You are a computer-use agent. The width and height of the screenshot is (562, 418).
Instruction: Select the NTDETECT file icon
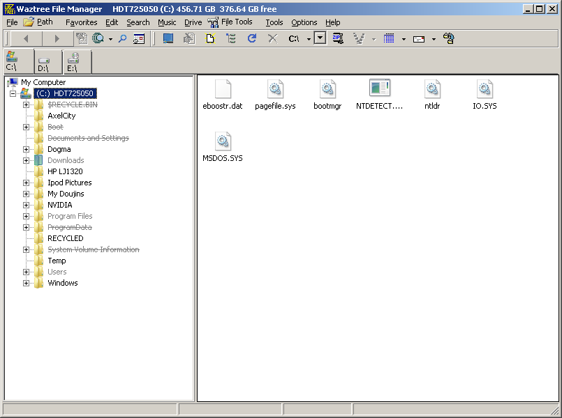380,88
